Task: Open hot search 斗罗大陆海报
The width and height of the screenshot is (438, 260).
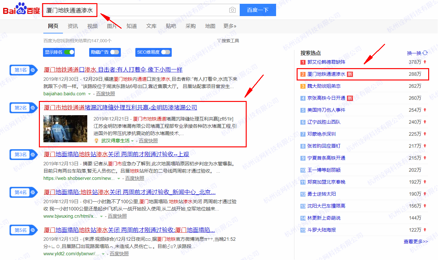Action: coord(322,230)
